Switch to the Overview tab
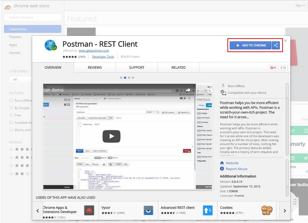 click(x=53, y=67)
